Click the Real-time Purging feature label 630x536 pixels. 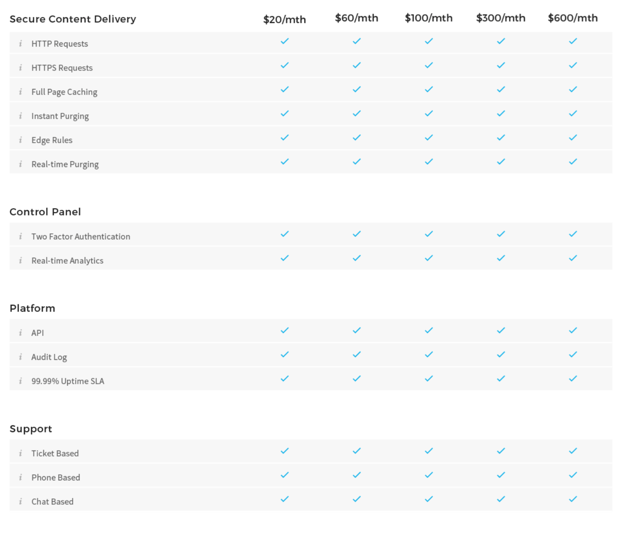(x=65, y=165)
